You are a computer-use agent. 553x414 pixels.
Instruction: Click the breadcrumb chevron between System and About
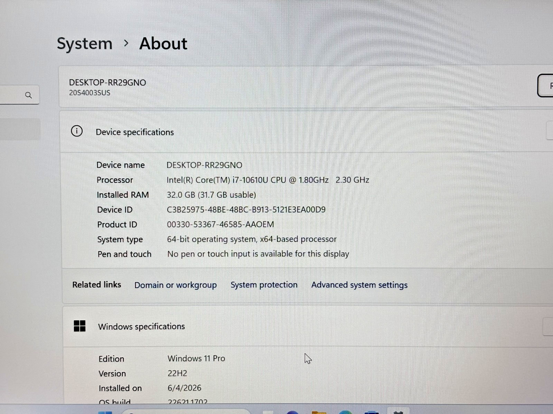tap(126, 43)
